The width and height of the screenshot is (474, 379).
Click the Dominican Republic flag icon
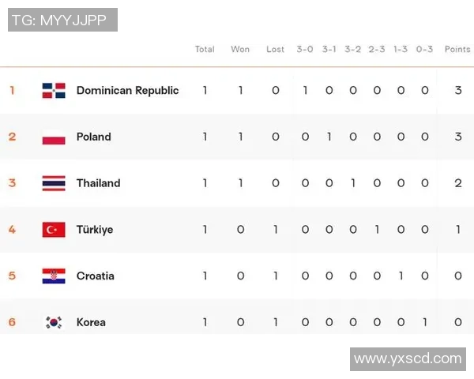coord(54,90)
